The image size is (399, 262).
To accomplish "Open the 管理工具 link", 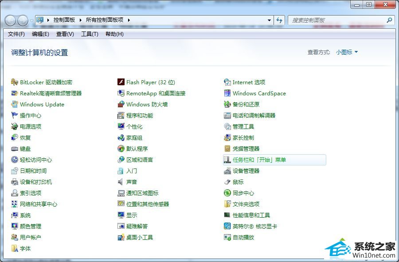I will (x=243, y=126).
